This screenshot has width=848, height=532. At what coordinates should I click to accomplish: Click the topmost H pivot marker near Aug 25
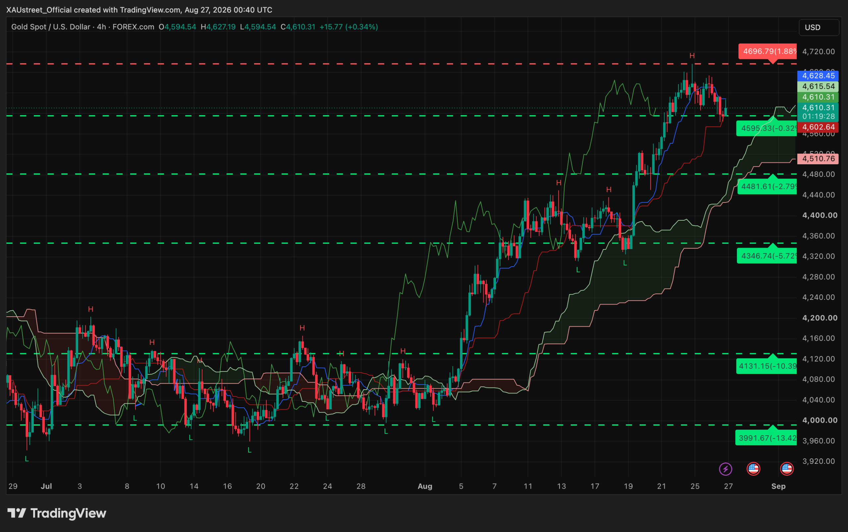[692, 56]
